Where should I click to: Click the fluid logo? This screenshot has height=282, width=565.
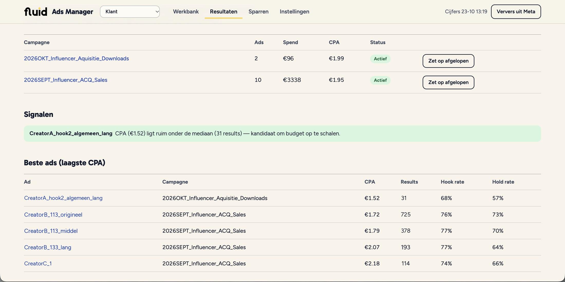click(x=36, y=12)
